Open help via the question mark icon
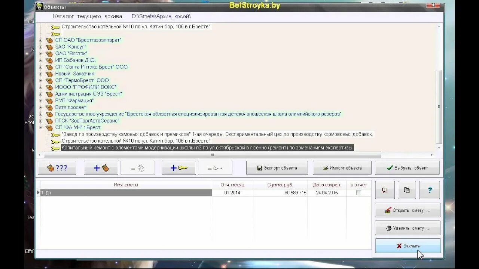The width and height of the screenshot is (479, 269). (x=429, y=190)
